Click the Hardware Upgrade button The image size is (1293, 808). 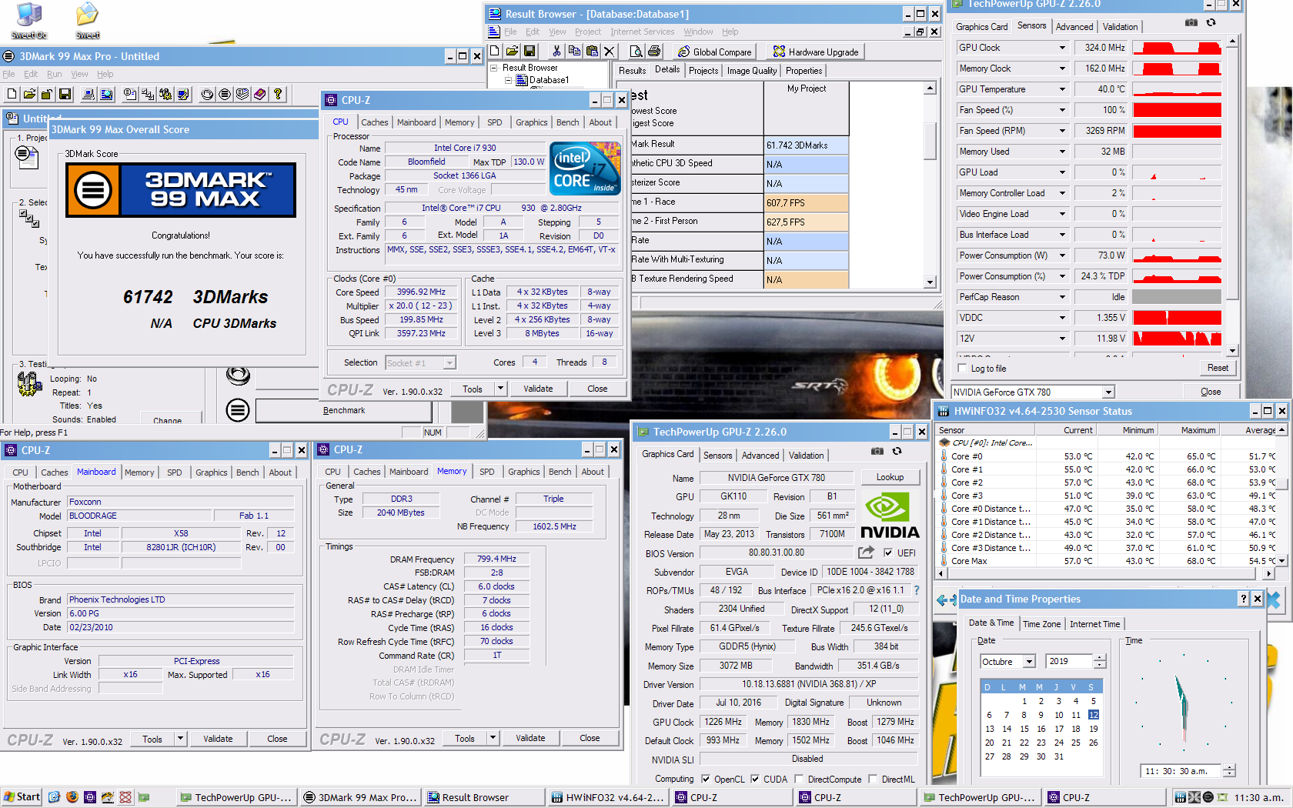tap(816, 52)
